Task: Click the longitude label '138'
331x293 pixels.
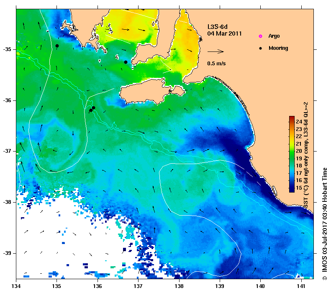Action: click(x=180, y=286)
